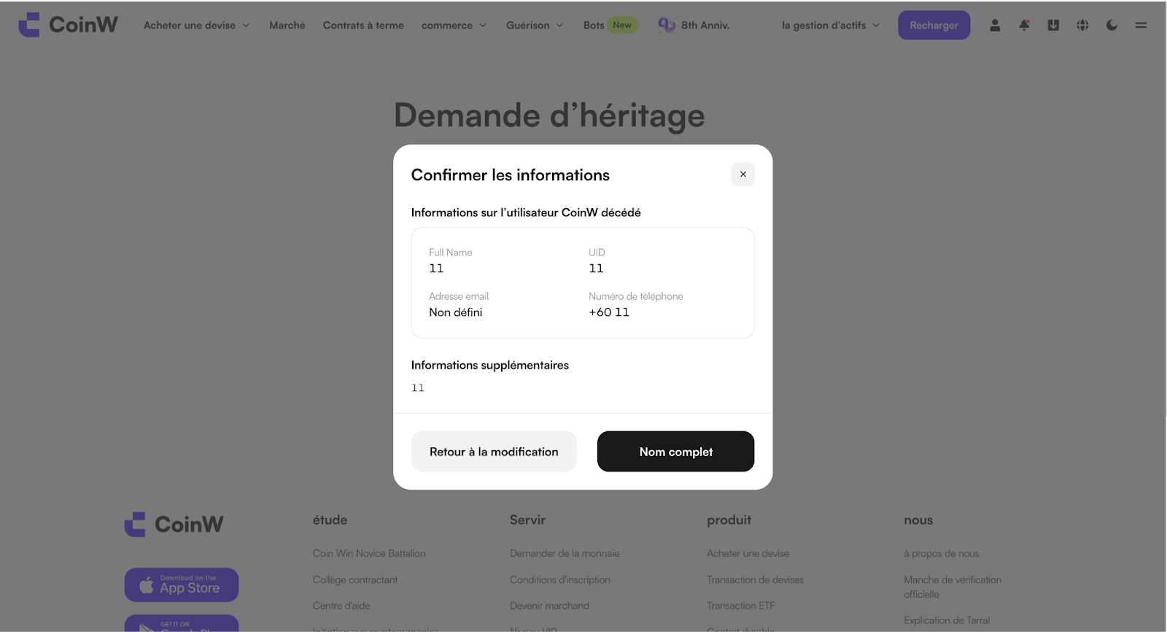The height and width of the screenshot is (632, 1167).
Task: Expand the Acheter une devise dropdown
Action: coord(196,25)
